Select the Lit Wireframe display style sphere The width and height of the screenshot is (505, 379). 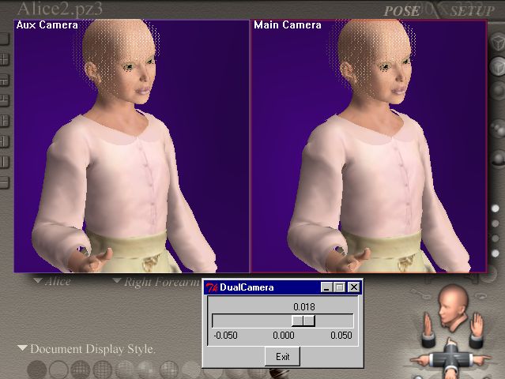click(124, 370)
